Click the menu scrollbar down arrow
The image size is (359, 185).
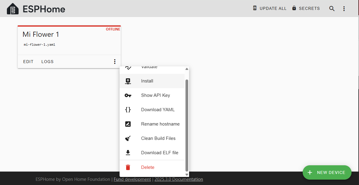click(x=187, y=175)
